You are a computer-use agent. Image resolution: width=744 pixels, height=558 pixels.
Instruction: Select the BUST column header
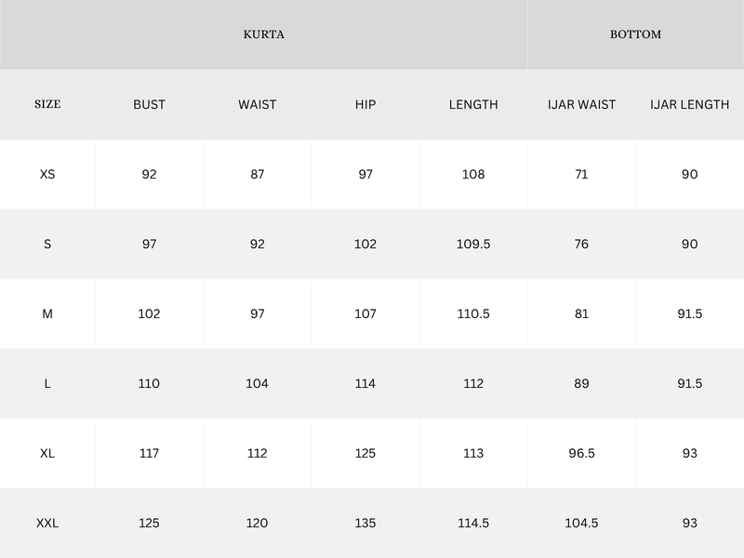pyautogui.click(x=149, y=104)
